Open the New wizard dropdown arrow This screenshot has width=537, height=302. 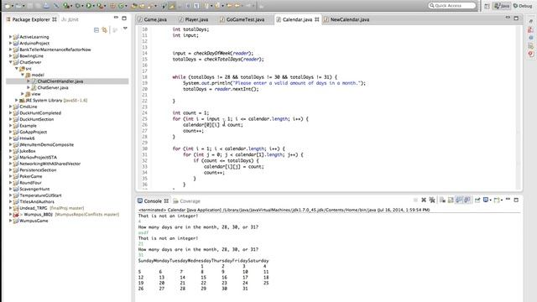tap(13, 6)
